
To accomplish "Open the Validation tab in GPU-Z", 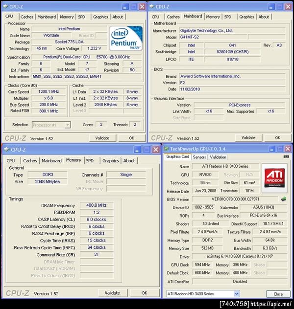I will pyautogui.click(x=218, y=157).
